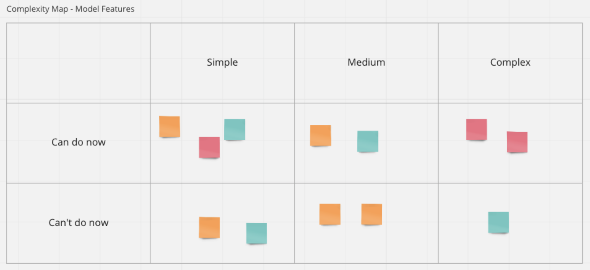Select the "Complex" column header text
This screenshot has height=270, width=590.
point(510,62)
